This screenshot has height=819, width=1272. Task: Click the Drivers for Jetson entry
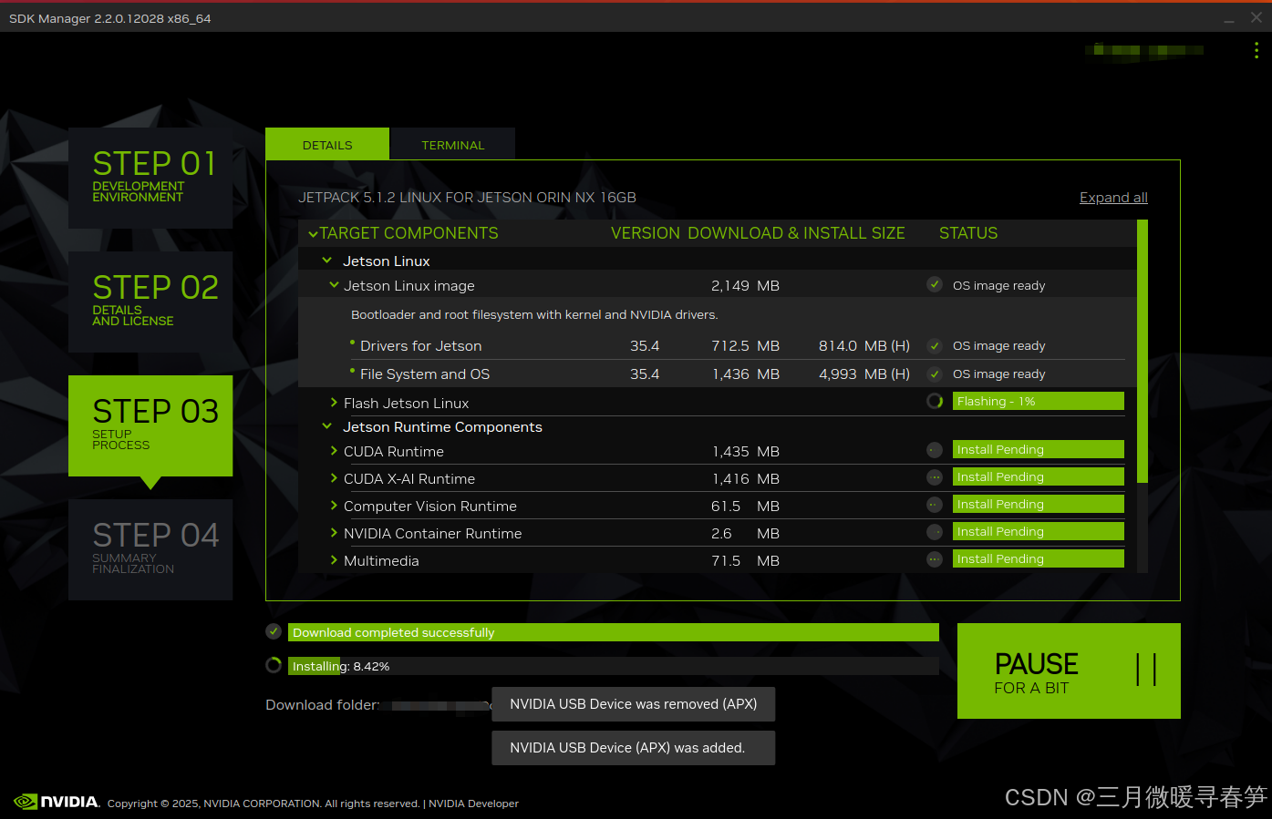[420, 346]
